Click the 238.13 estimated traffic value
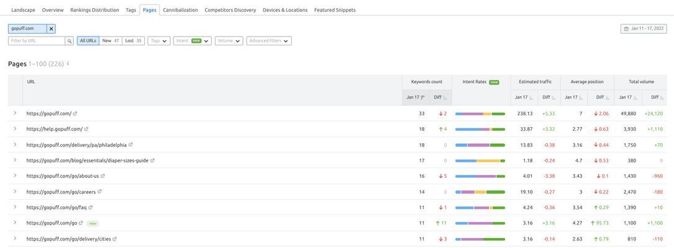The image size is (674, 248). tap(525, 113)
